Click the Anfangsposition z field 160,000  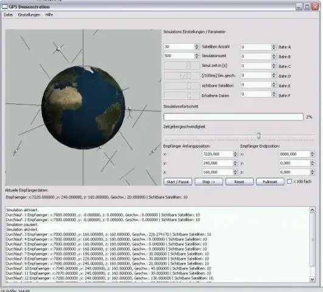218,172
